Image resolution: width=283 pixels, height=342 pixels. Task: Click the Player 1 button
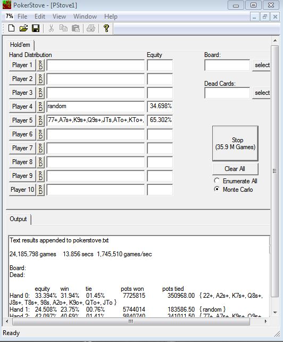tap(22, 65)
